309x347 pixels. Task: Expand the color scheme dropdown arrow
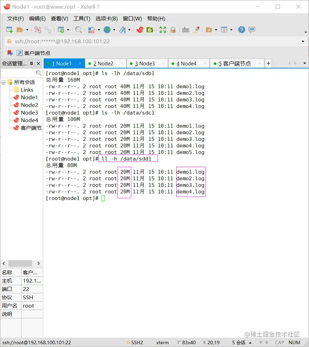(99, 30)
